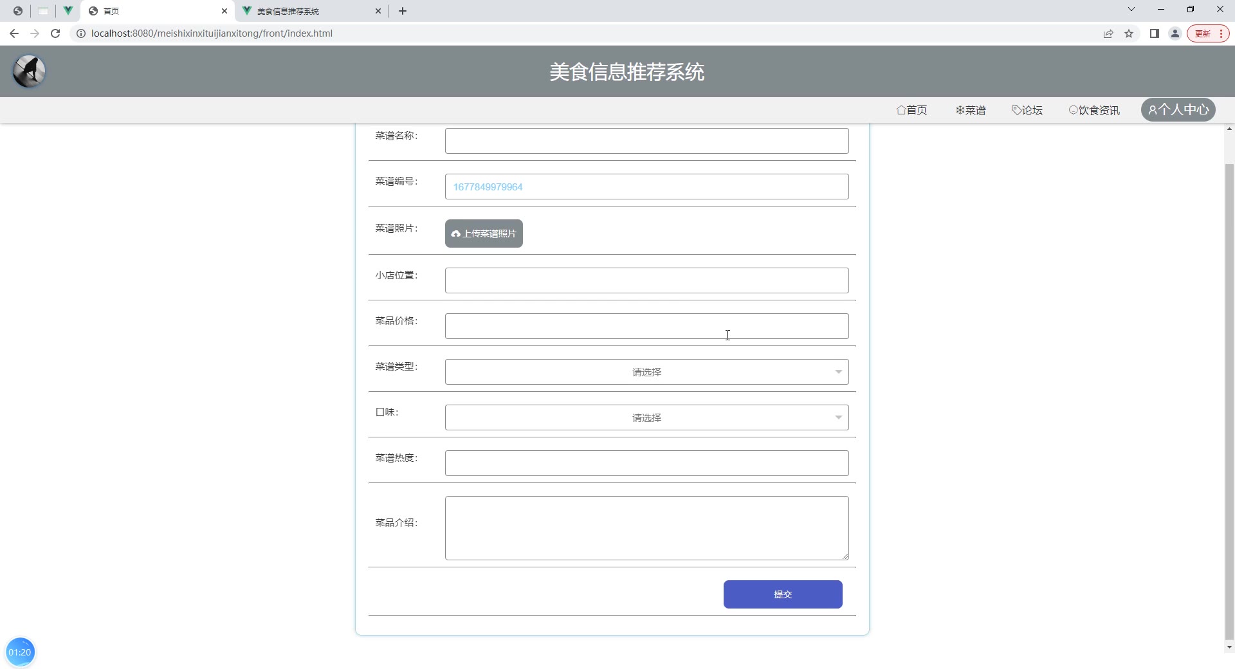
Task: Open the browser profile account icon
Action: pos(1175,33)
